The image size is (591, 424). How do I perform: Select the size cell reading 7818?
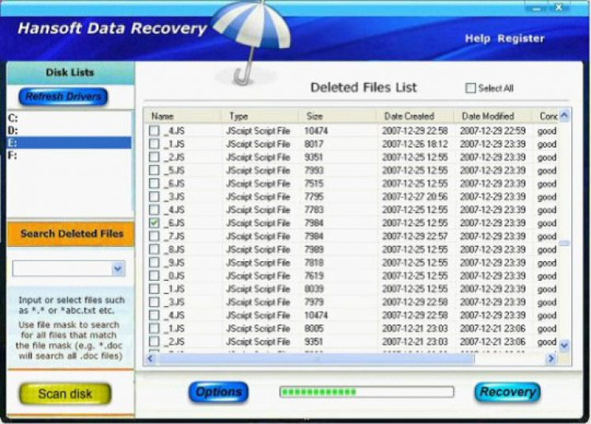tap(314, 262)
